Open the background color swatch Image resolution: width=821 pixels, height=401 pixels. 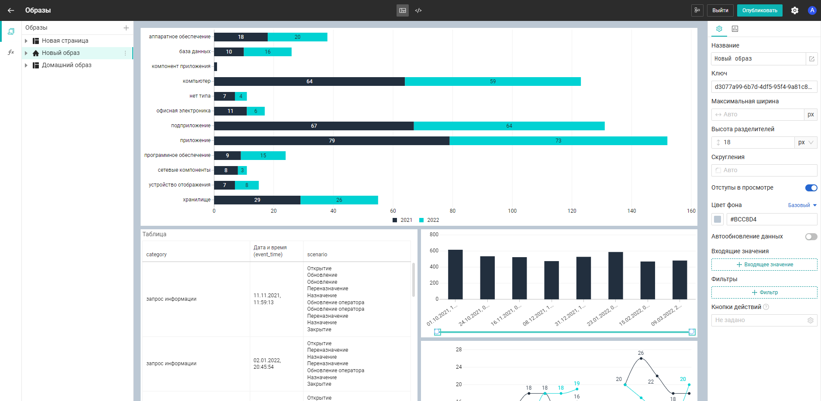(718, 219)
